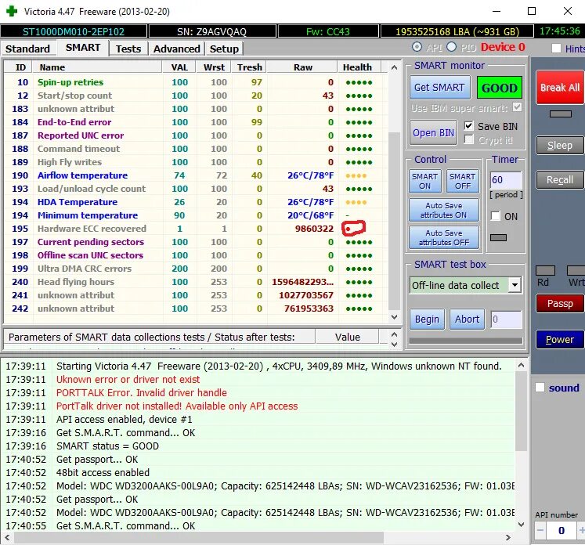Click the log horizontal scroll left arrow
585x545 pixels.
pos(7,537)
